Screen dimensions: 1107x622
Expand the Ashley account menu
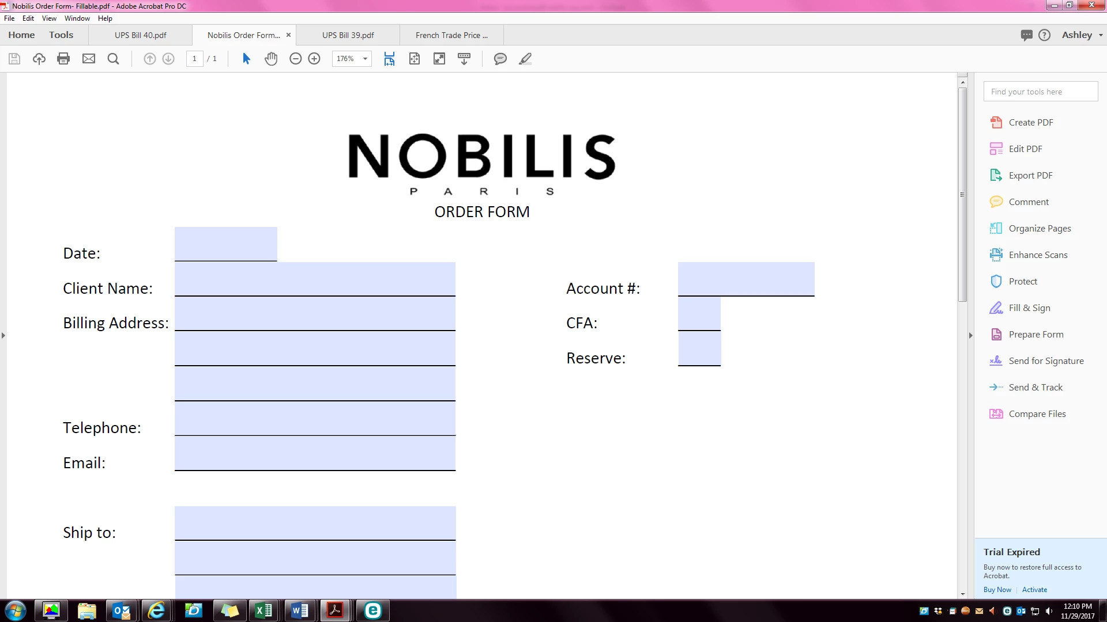pos(1082,35)
